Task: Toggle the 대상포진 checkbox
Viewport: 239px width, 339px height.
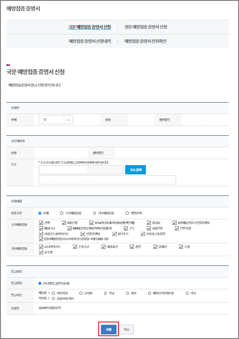Action: coord(103,247)
